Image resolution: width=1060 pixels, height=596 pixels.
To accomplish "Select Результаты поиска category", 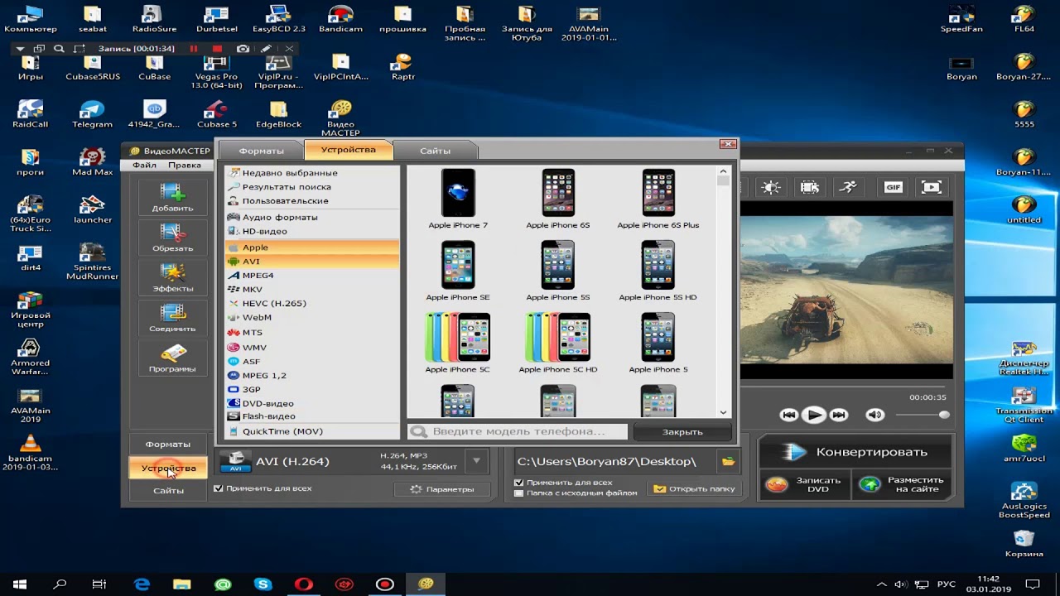I will pyautogui.click(x=311, y=187).
